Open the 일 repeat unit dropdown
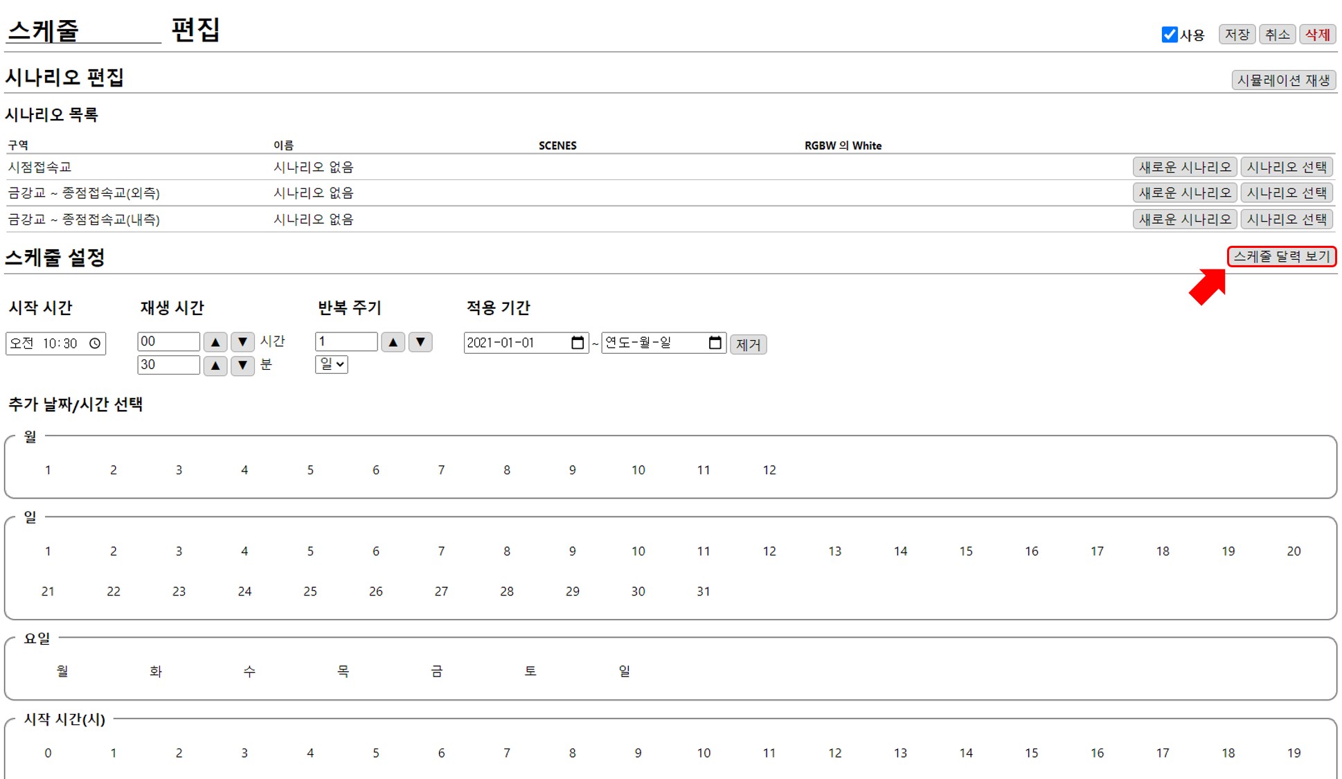This screenshot has height=779, width=1342. tap(331, 364)
